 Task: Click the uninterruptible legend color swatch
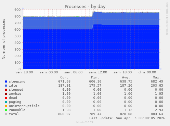tap(6, 106)
